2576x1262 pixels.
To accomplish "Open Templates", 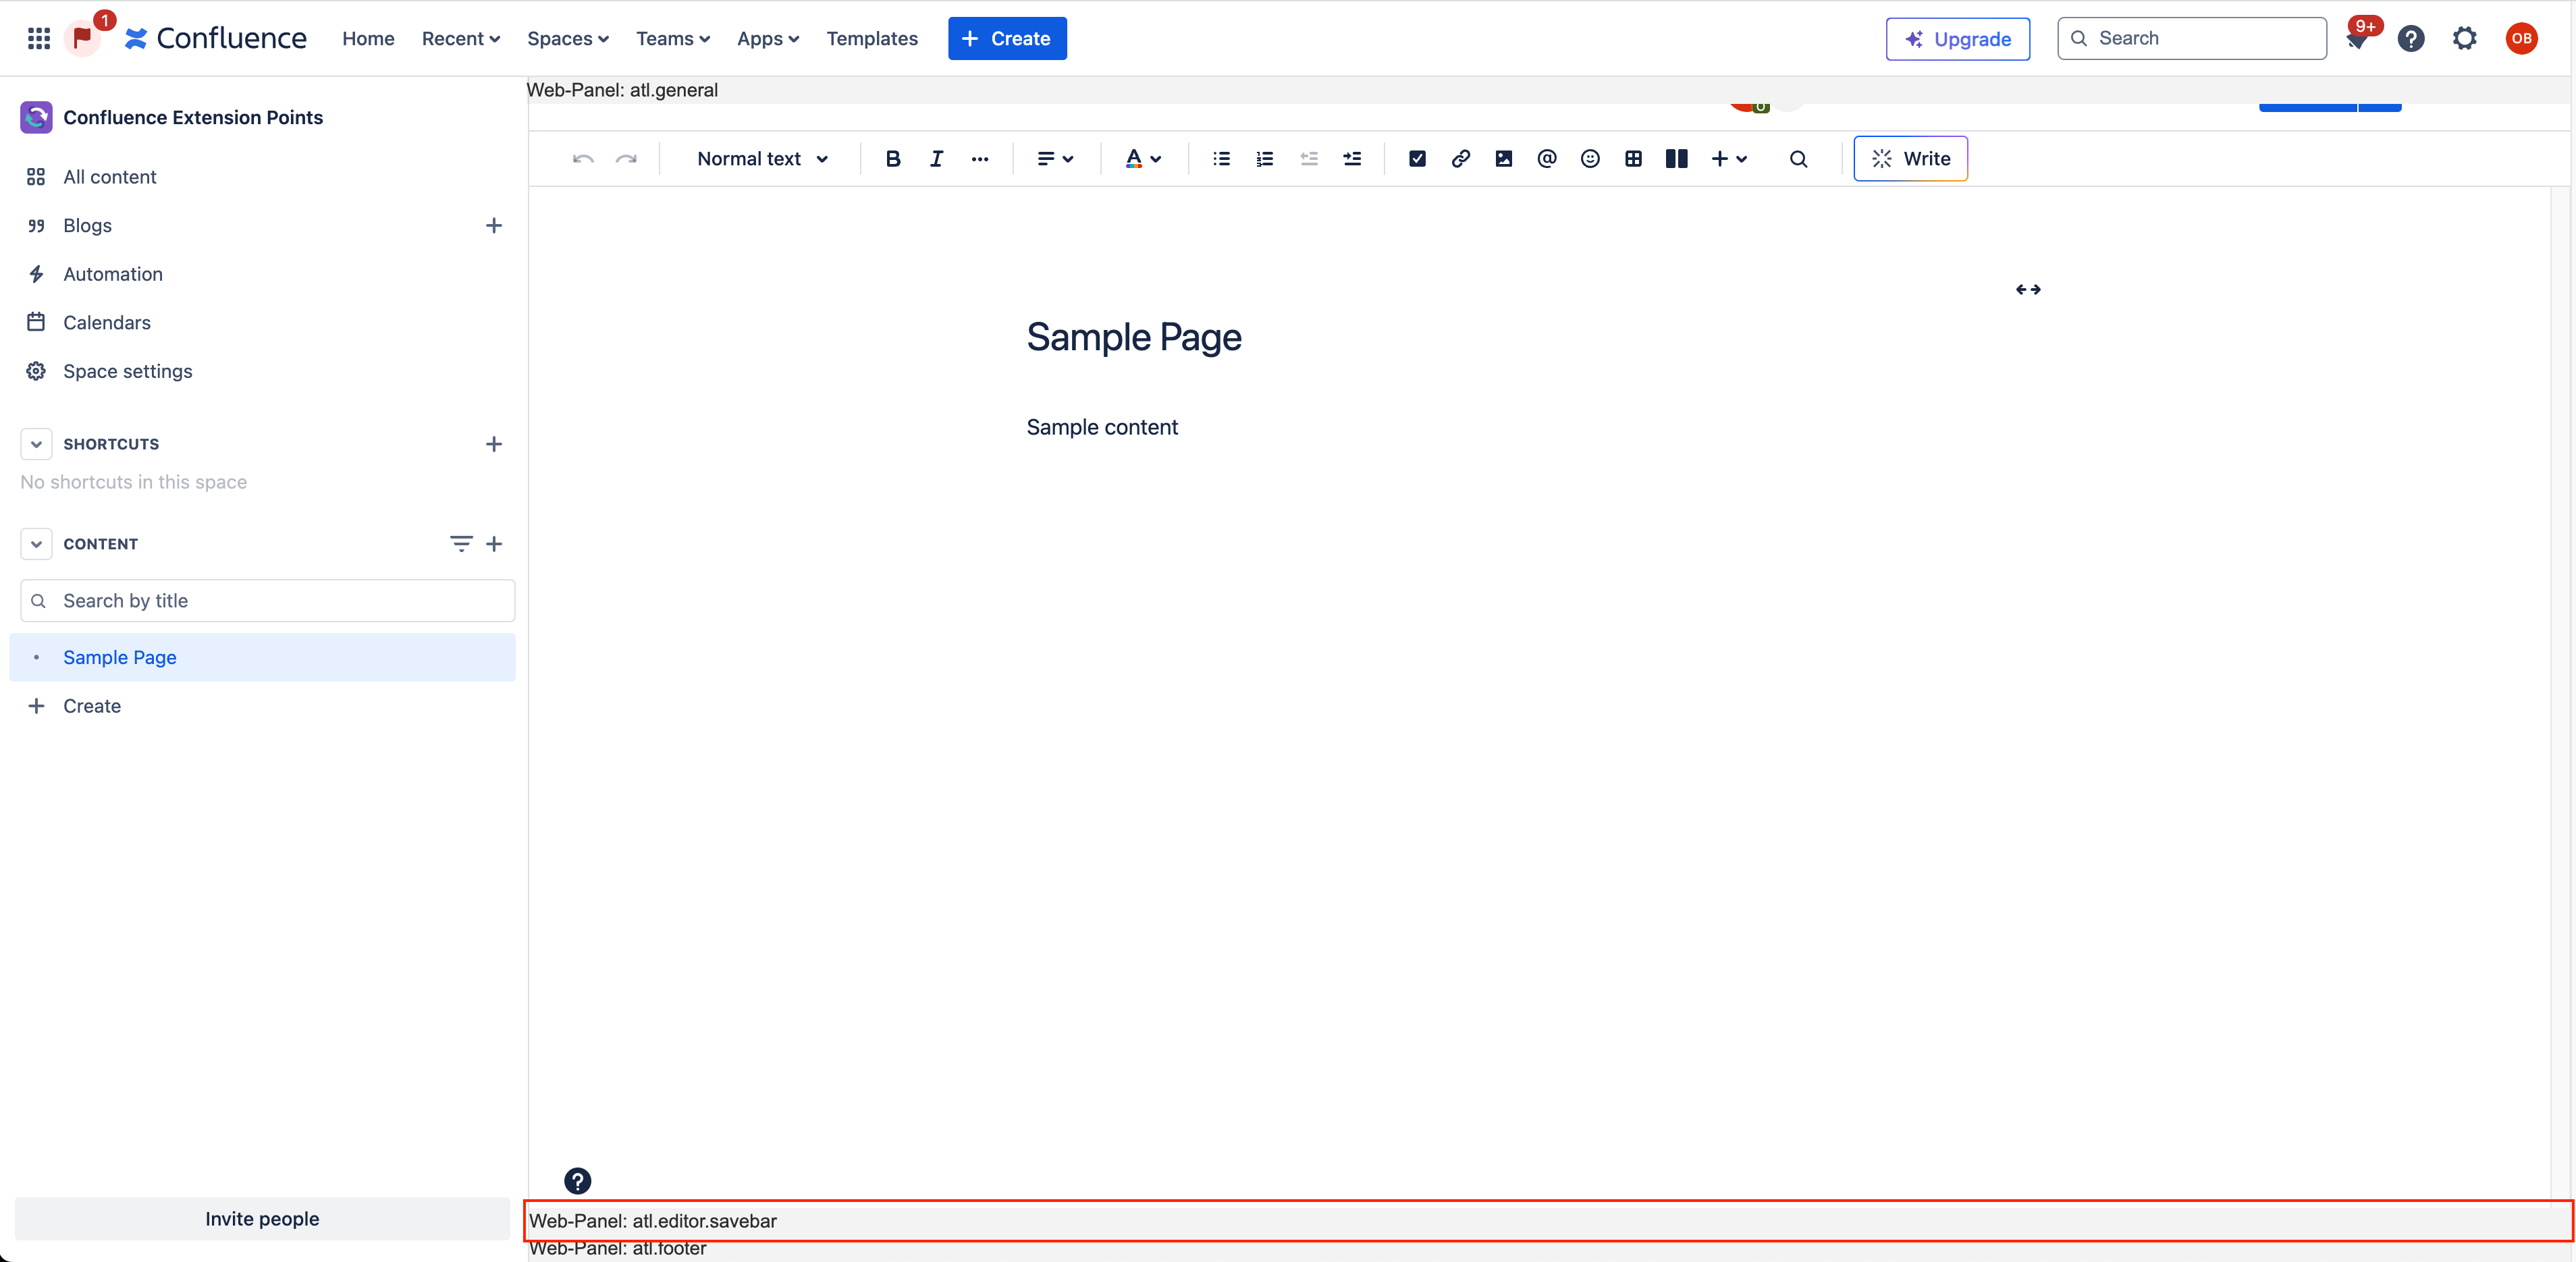I will click(872, 38).
